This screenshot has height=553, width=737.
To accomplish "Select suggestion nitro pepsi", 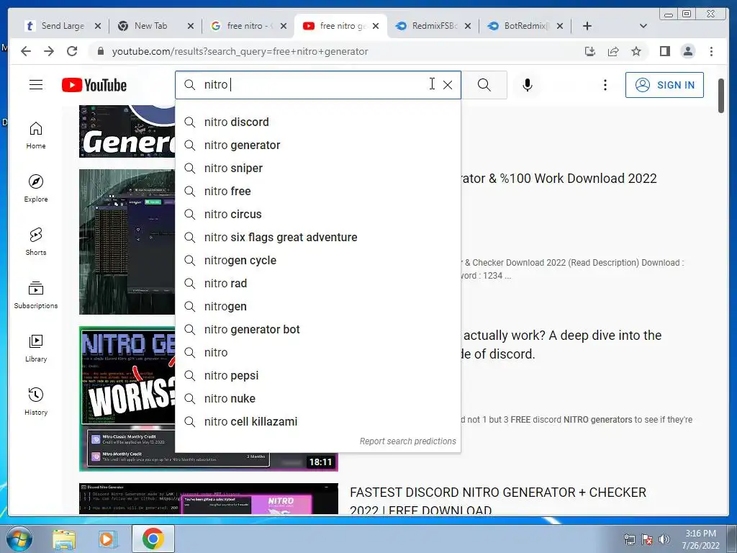I will [x=317, y=375].
